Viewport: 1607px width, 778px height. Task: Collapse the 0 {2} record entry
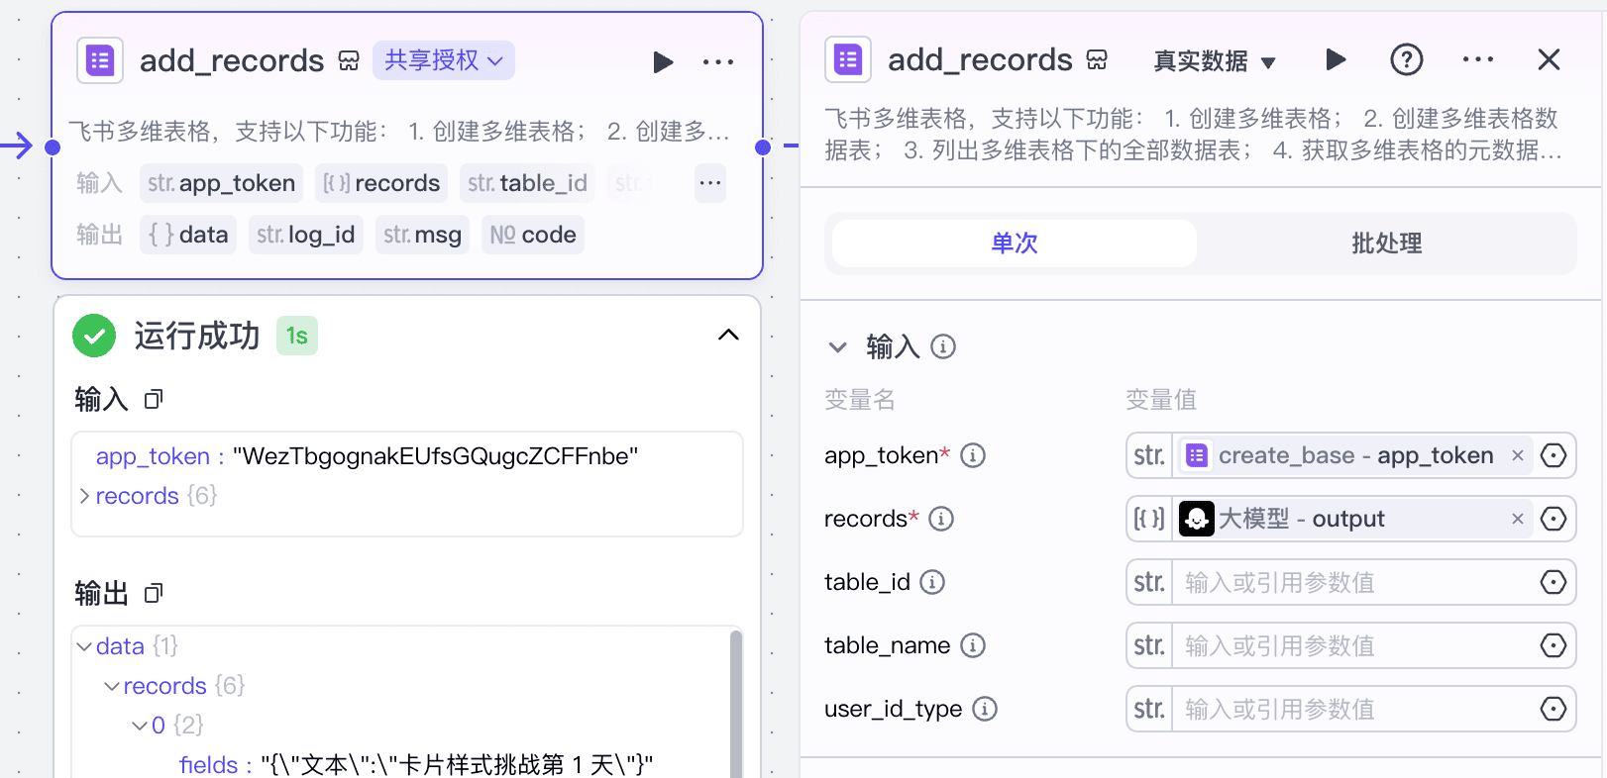point(140,726)
